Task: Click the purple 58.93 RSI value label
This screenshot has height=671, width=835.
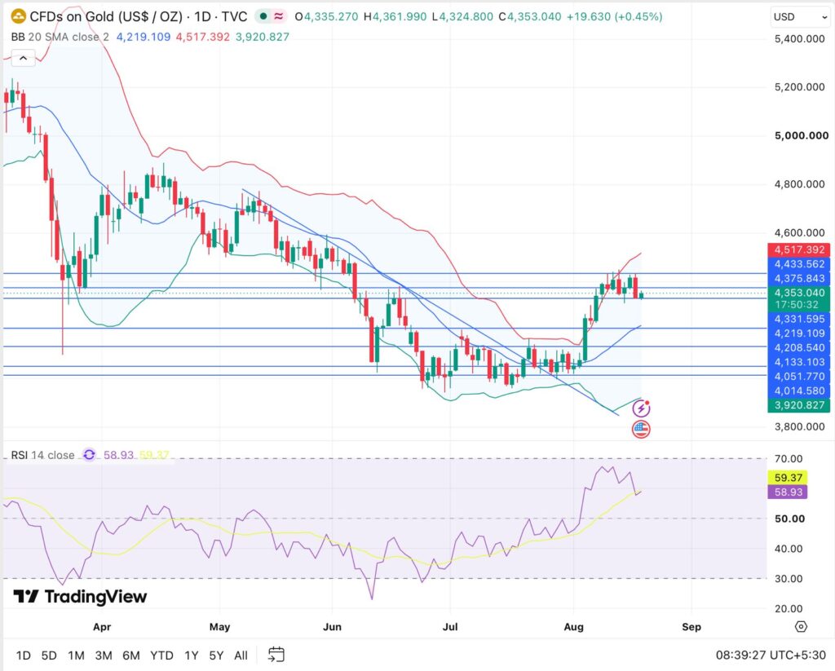Action: [x=788, y=492]
